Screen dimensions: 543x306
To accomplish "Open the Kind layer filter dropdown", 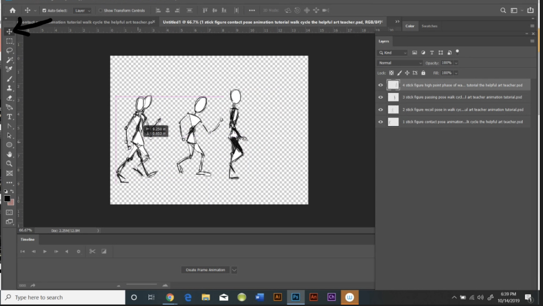I will pyautogui.click(x=393, y=53).
